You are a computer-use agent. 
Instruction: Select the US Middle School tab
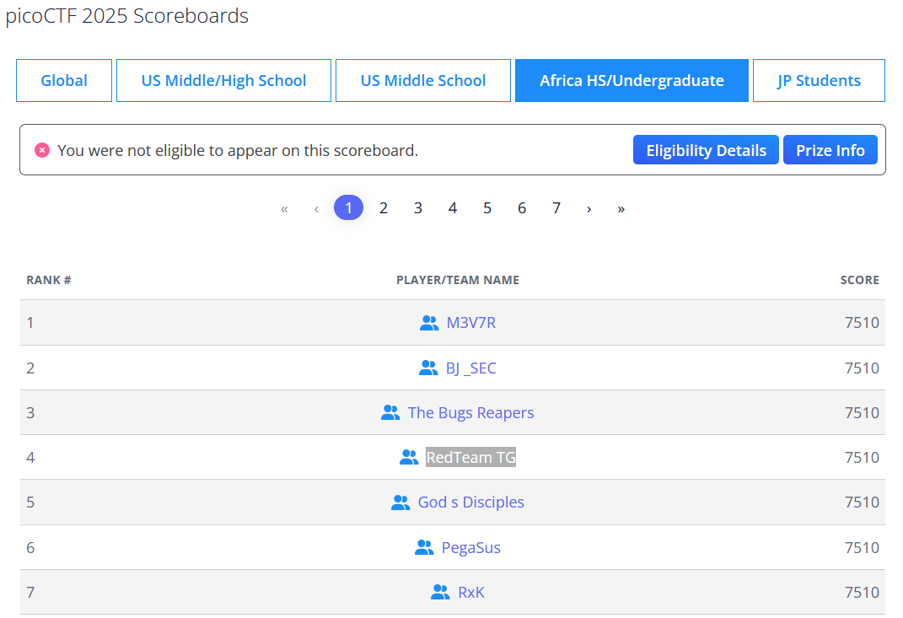click(x=423, y=81)
